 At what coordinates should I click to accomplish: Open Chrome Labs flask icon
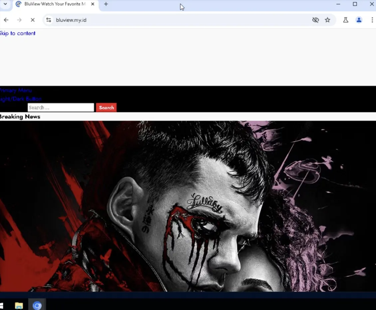(346, 20)
